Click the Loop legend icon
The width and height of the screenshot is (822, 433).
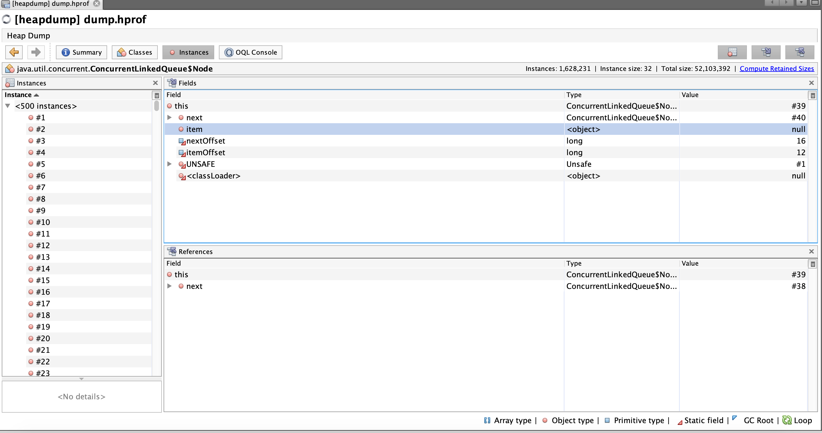tap(787, 420)
